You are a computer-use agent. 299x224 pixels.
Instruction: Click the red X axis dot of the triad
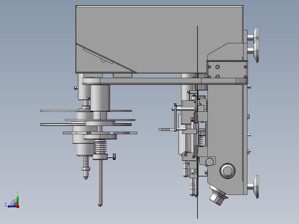pyautogui.click(x=17, y=206)
